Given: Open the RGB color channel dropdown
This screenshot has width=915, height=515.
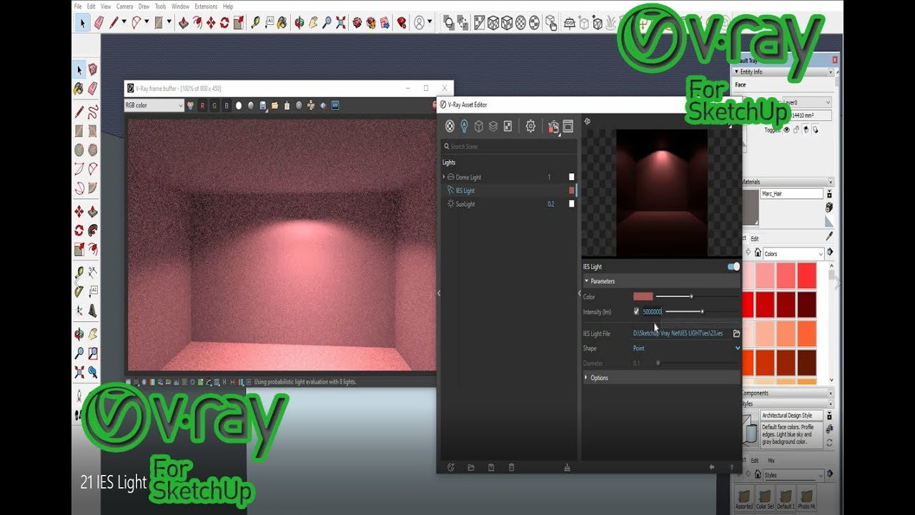Looking at the screenshot, I should point(154,105).
